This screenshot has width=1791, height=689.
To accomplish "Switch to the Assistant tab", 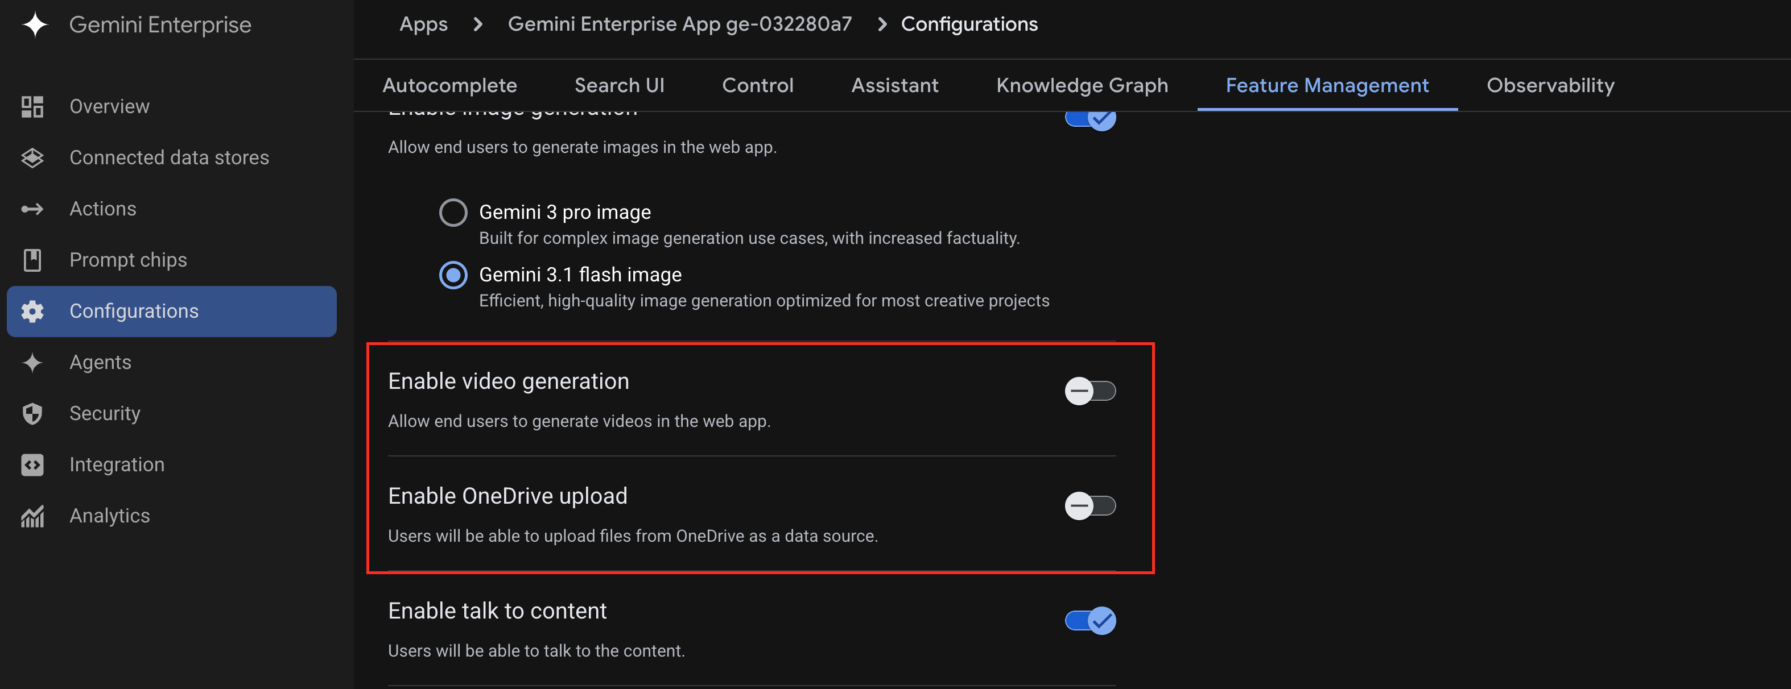I will [895, 85].
